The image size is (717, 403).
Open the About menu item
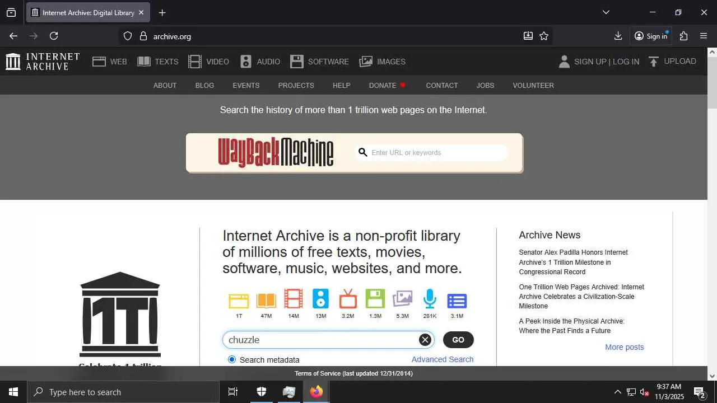pos(165,86)
